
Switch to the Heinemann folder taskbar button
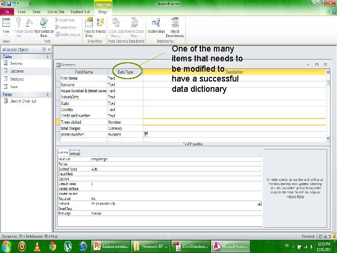151,246
